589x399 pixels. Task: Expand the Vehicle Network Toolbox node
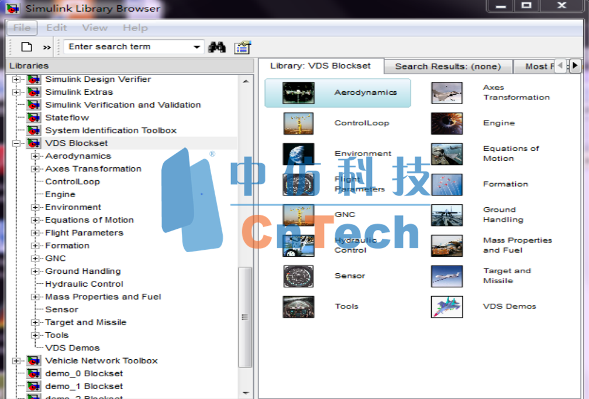pyautogui.click(x=16, y=360)
